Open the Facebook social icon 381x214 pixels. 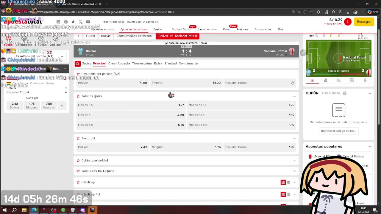66,22
